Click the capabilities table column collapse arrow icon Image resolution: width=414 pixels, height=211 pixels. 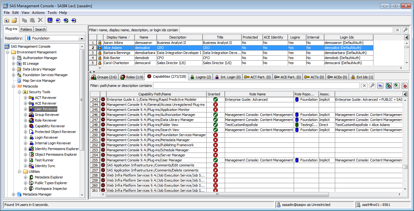pyautogui.click(x=405, y=94)
